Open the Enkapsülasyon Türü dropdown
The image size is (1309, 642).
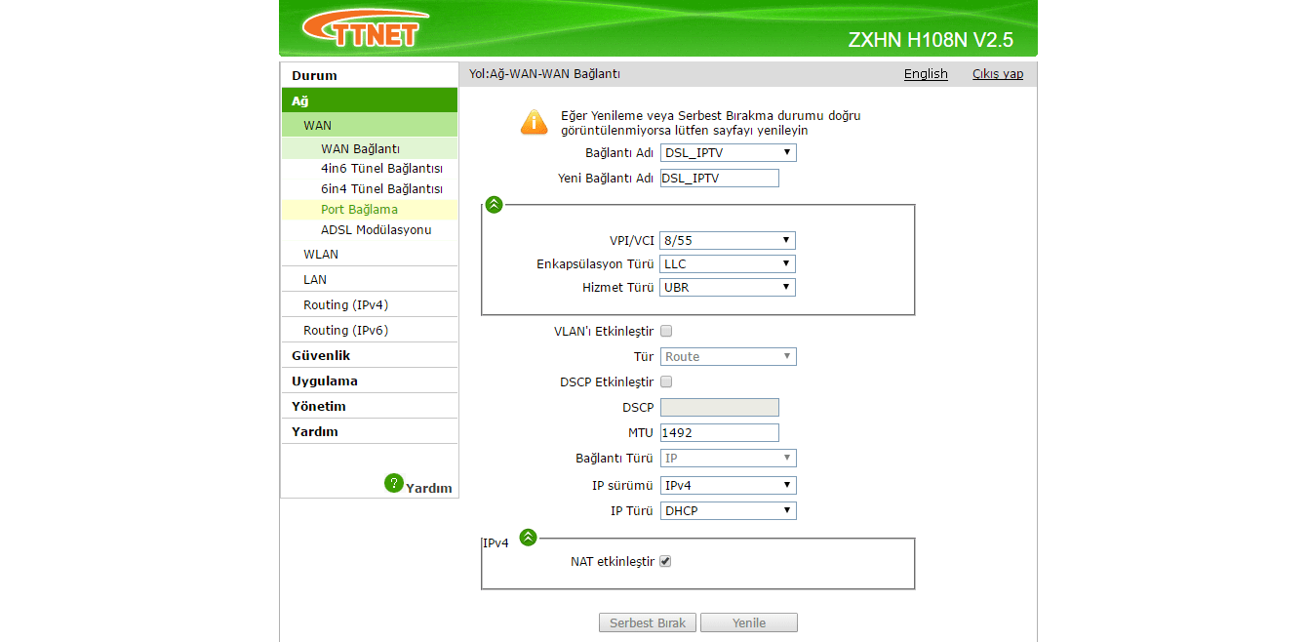click(728, 264)
